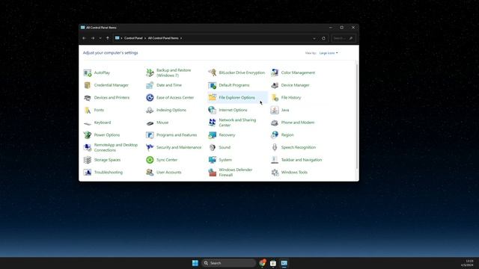Click the Devices and Printers icon
The image size is (479, 269).
88,98
